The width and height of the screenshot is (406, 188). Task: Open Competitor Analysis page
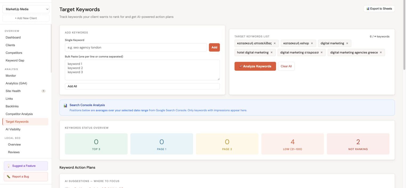[x=19, y=114]
